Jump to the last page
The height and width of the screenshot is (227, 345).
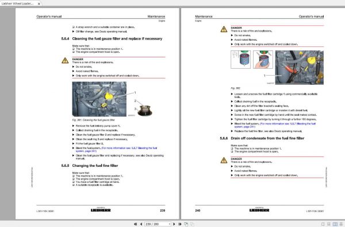(180, 224)
